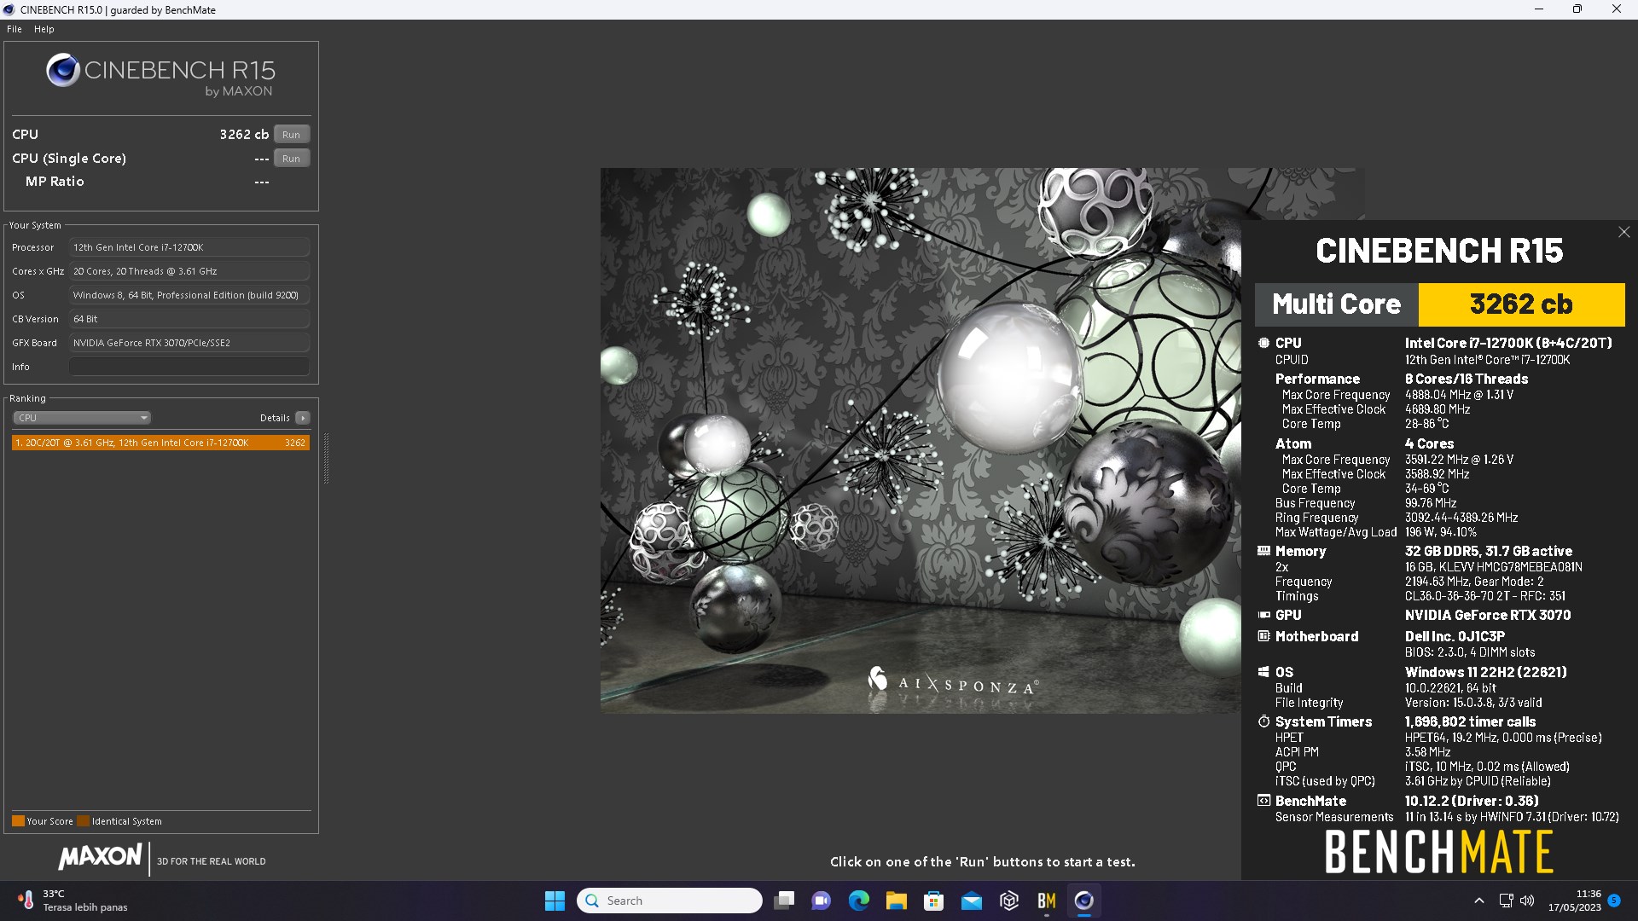Click the OS field value

(189, 295)
